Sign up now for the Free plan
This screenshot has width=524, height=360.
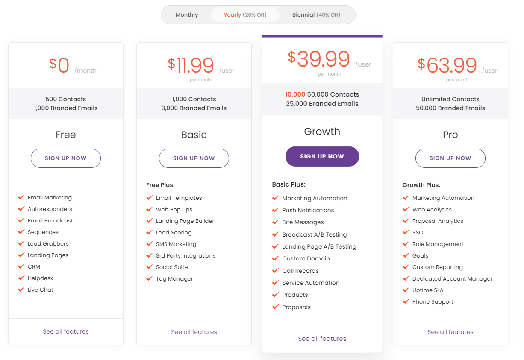pos(66,158)
